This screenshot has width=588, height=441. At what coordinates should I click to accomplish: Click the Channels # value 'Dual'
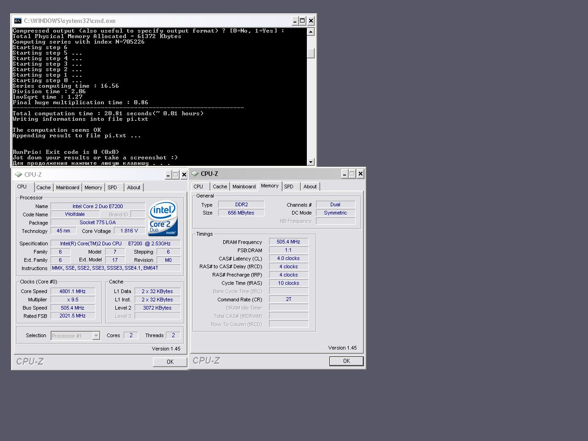tap(335, 204)
